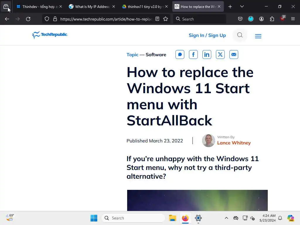Click the URL address bar
This screenshot has height=225, width=300.
(x=106, y=19)
